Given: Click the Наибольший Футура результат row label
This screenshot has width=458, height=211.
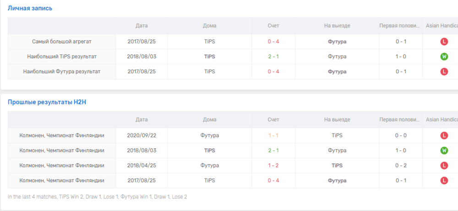Looking at the screenshot, I should 62,72.
